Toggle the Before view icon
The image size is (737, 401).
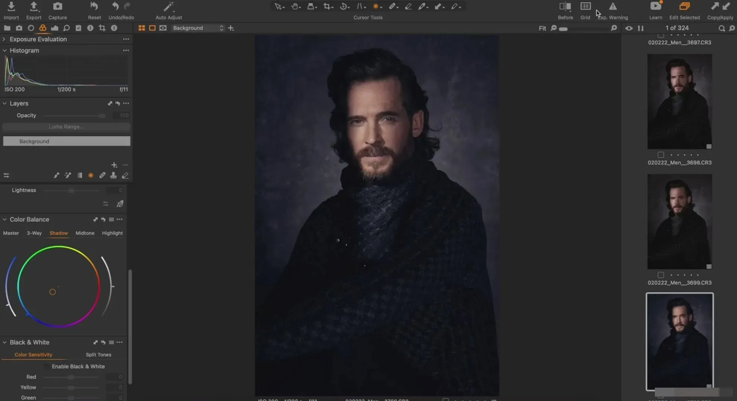(x=565, y=6)
